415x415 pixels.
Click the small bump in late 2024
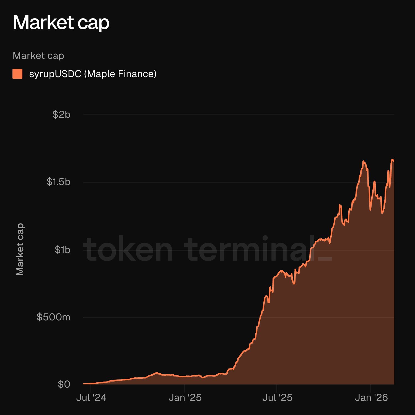click(x=157, y=373)
